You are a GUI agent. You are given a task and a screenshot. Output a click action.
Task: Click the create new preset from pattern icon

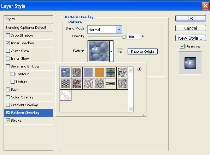tap(120, 51)
